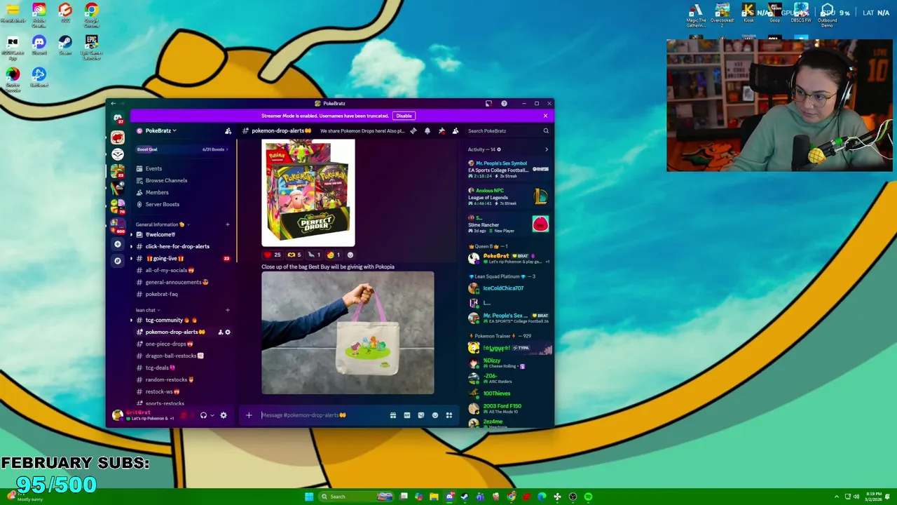Toggle the yellow face reaction with count 1
897x505 pixels.
click(x=334, y=255)
